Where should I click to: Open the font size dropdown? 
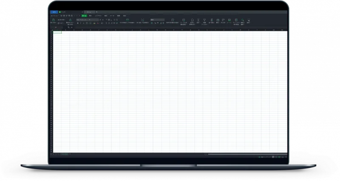(x=93, y=20)
